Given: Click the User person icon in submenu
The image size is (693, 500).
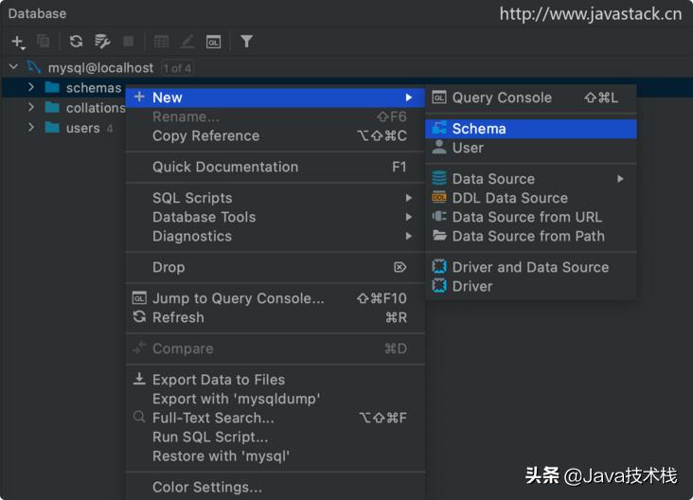Looking at the screenshot, I should (439, 147).
